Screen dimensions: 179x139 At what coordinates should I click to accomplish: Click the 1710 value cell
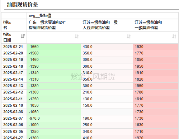[156, 131]
